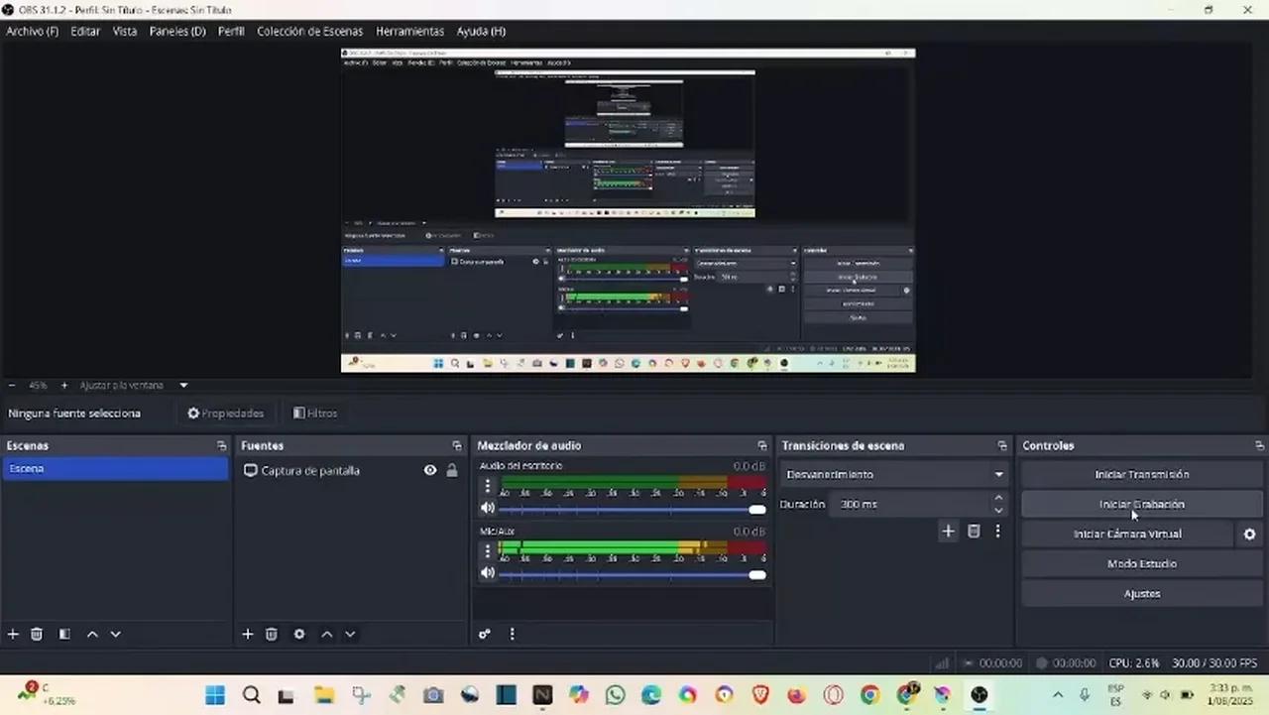Open scene filters icon in Escenas
The height and width of the screenshot is (715, 1269).
(64, 635)
